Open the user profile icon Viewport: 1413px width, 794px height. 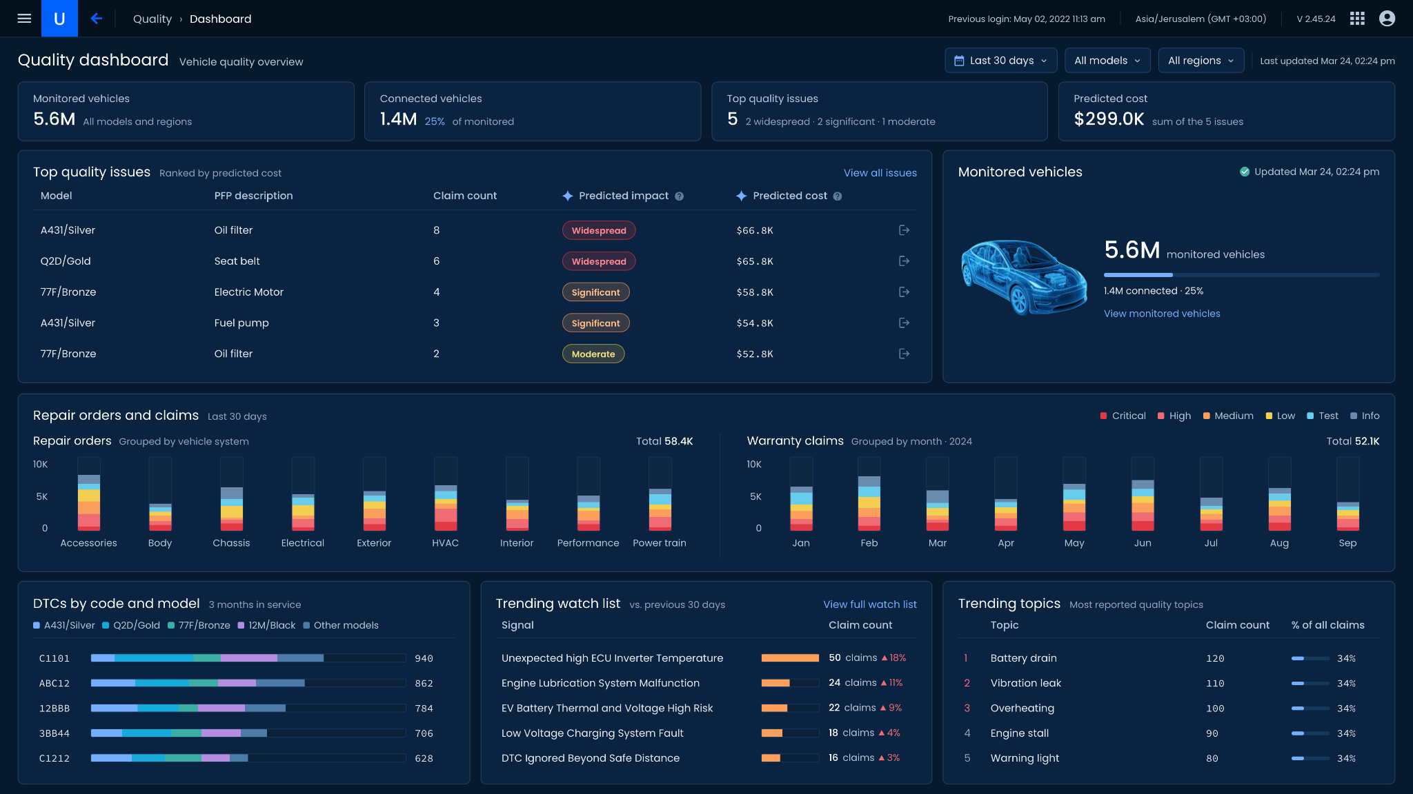tap(1387, 19)
